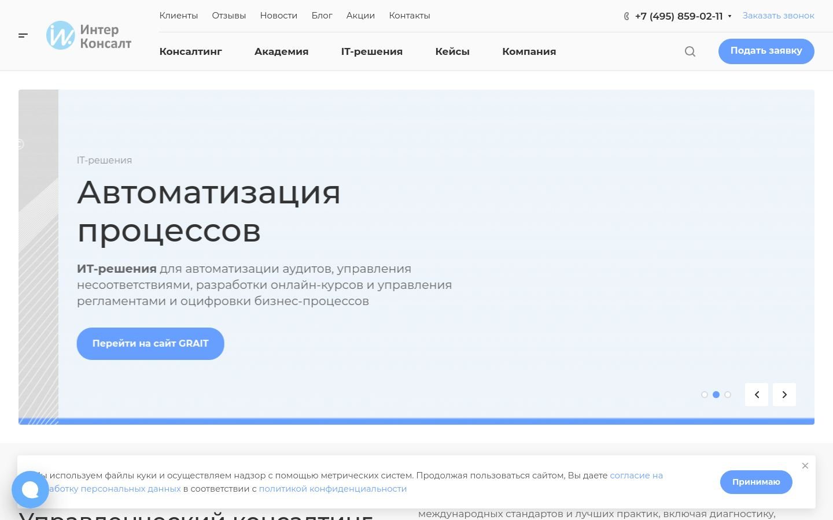Click the IT-решения slide category label
This screenshot has width=833, height=520.
point(105,160)
